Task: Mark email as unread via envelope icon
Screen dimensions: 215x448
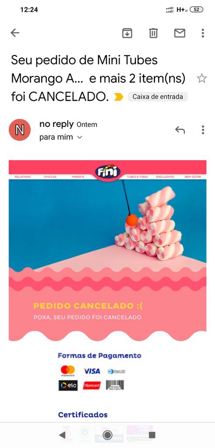Action: [x=180, y=33]
